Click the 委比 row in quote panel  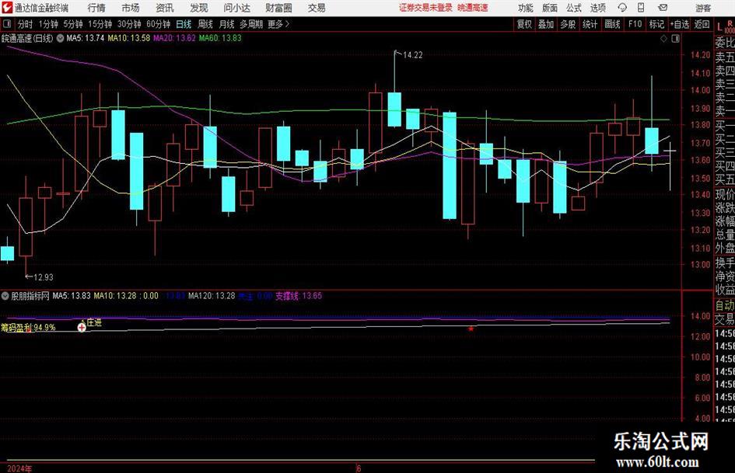click(725, 43)
